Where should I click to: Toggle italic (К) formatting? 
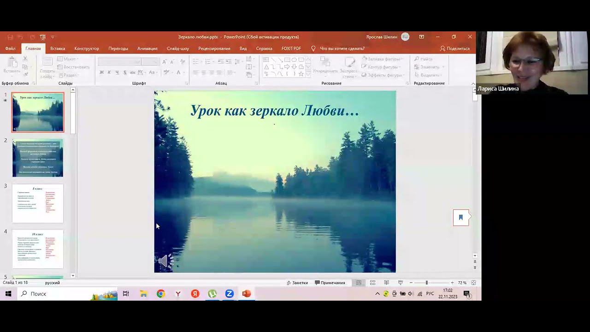109,72
